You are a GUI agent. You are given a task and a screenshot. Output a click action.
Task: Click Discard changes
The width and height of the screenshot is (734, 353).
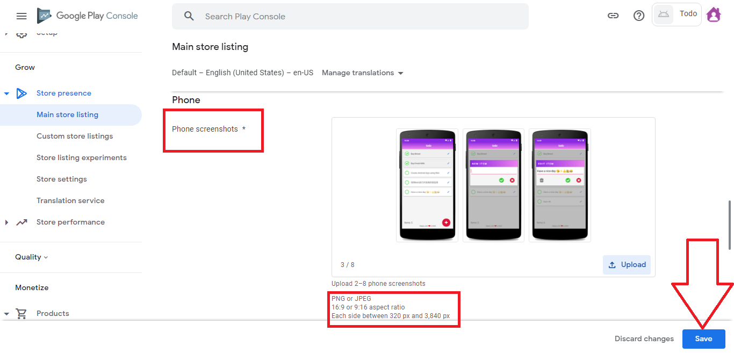644,339
